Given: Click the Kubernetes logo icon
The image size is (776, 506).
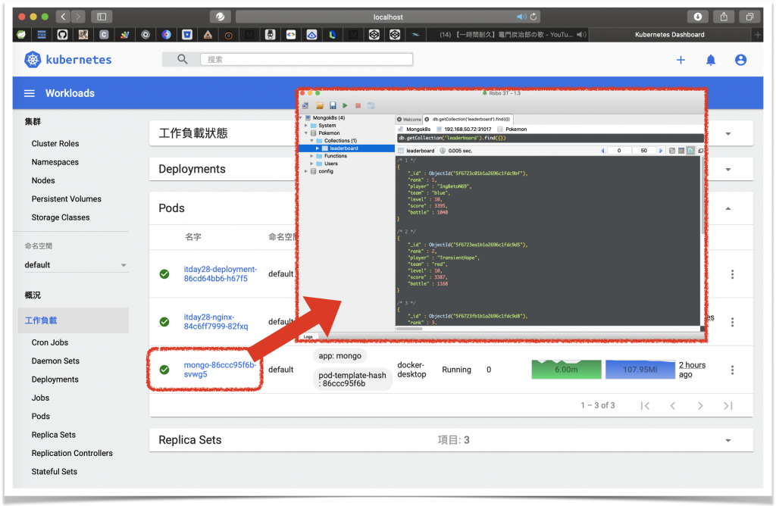Looking at the screenshot, I should pyautogui.click(x=33, y=60).
